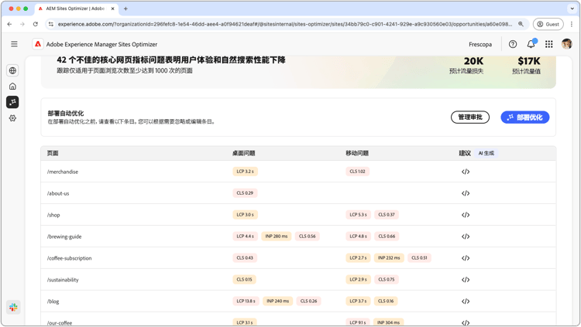Click the 桌面问题 column header
Screen dimensions: 581x327
(243, 153)
